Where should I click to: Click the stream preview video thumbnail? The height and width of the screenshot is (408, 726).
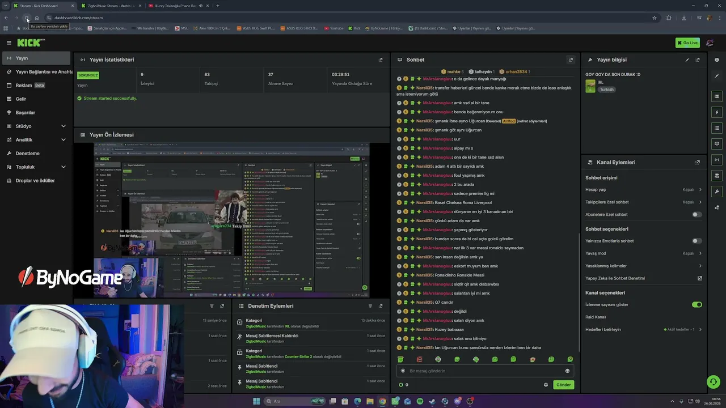point(231,220)
